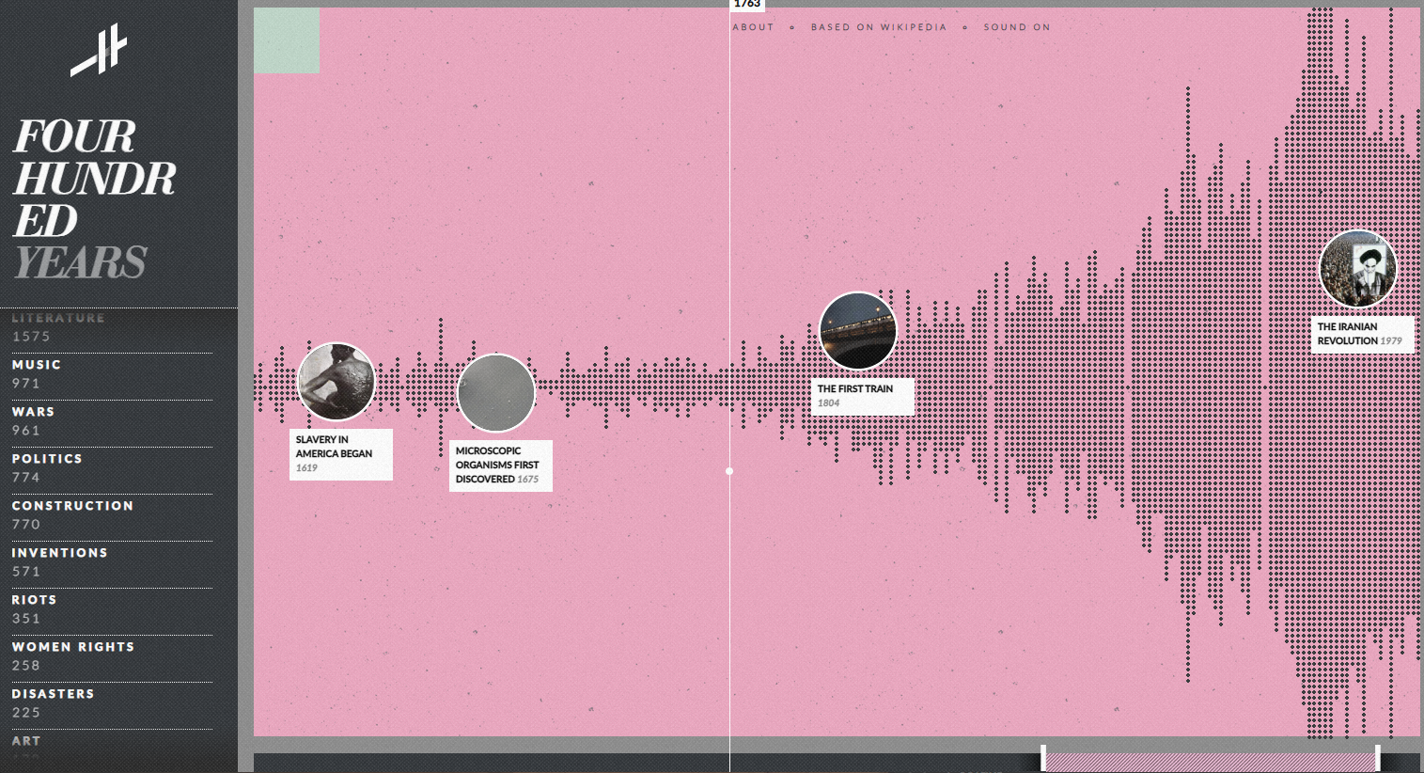The height and width of the screenshot is (773, 1424).
Task: Select the Politics category
Action: click(112, 467)
